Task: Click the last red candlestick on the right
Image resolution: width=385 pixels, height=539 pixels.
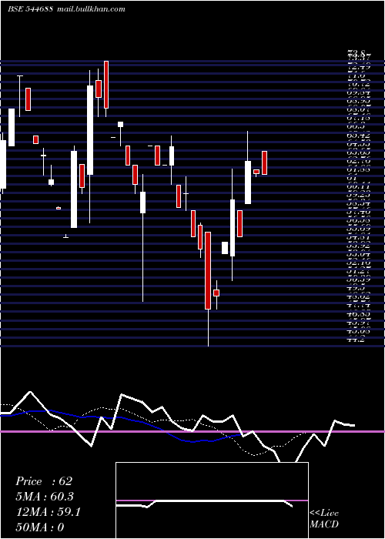Action: pyautogui.click(x=265, y=163)
